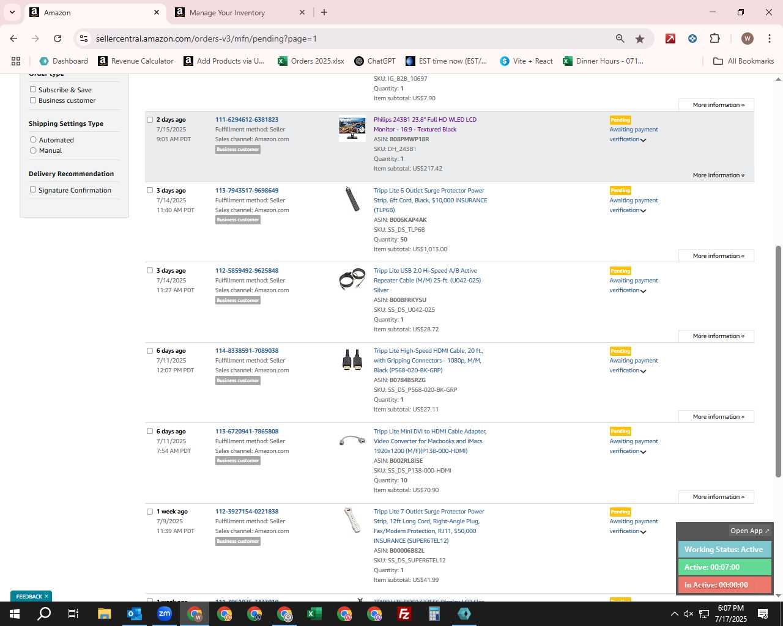Open notifications center in system tray
The image size is (783, 626).
click(763, 614)
